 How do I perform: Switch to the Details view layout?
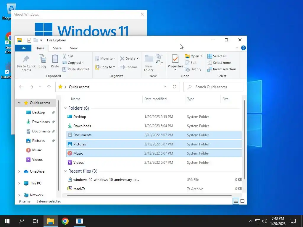(x=236, y=201)
